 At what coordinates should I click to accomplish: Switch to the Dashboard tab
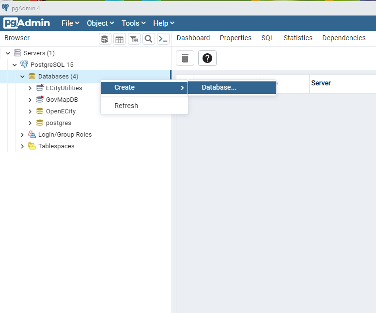193,38
